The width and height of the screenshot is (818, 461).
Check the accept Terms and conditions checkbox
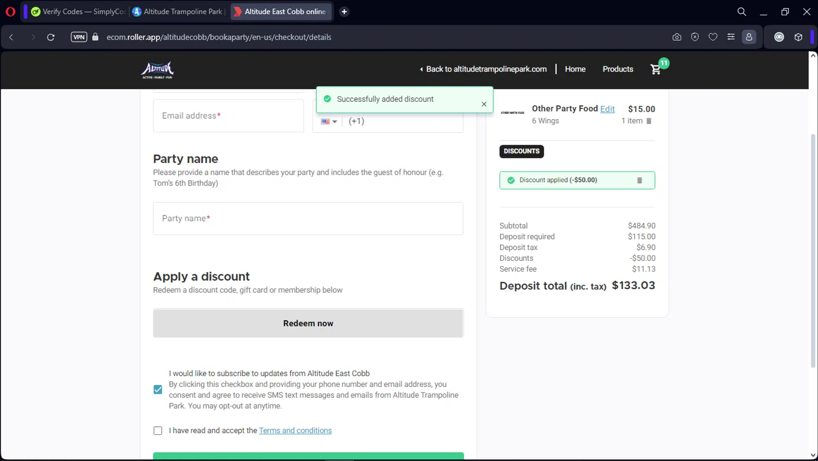[x=158, y=431]
